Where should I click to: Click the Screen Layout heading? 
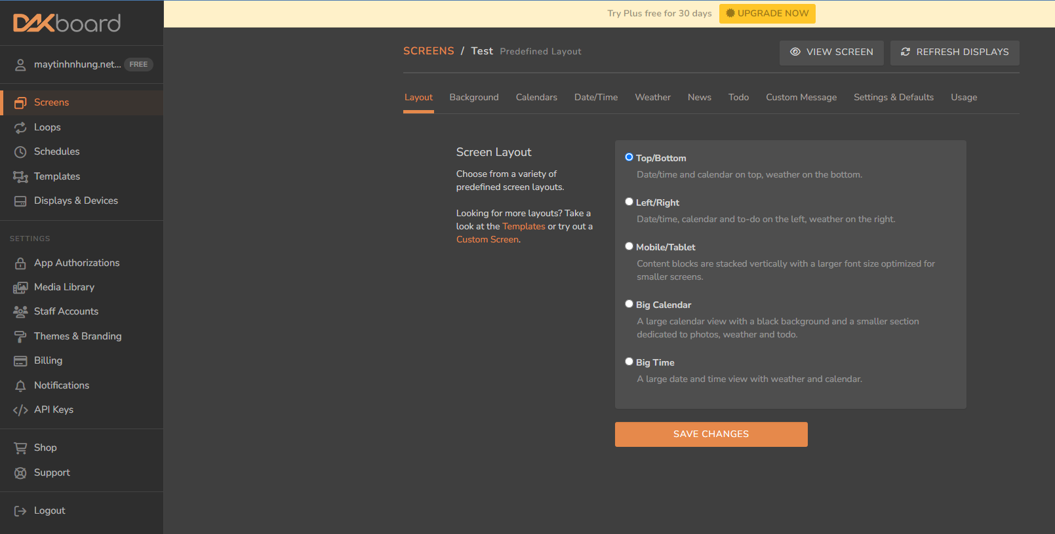point(494,152)
